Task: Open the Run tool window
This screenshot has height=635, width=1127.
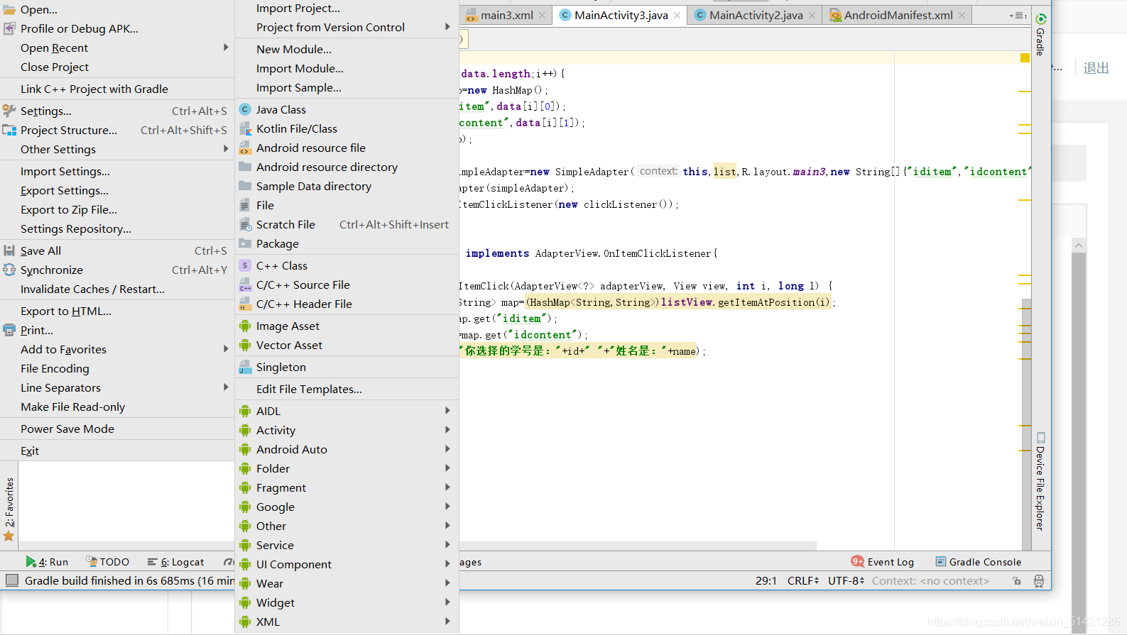Action: 47,561
